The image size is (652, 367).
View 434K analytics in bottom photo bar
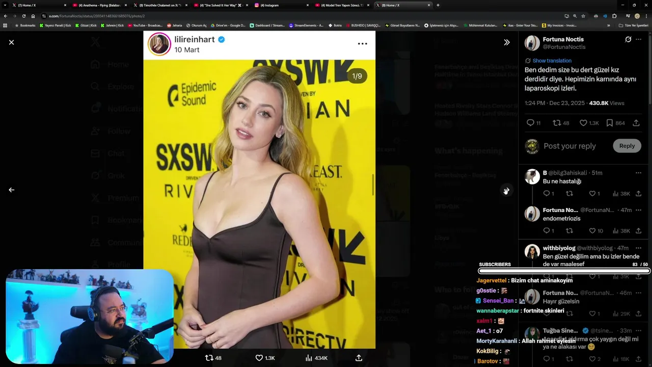coord(316,358)
